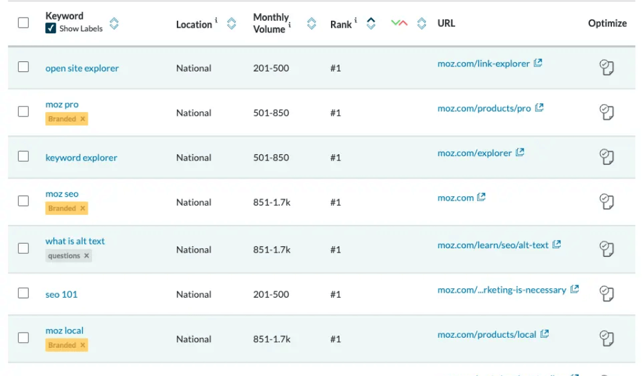Open the seo 101 keyword link
642x376 pixels.
tap(61, 294)
